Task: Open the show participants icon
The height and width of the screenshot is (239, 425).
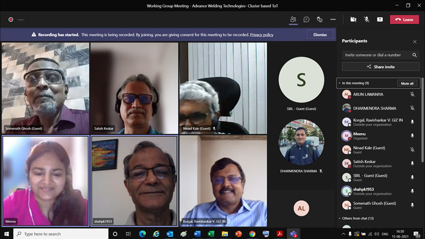Action: pos(293,19)
